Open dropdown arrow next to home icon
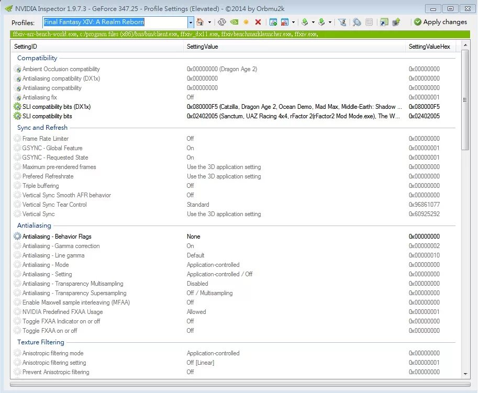This screenshot has width=479, height=393. 209,23
